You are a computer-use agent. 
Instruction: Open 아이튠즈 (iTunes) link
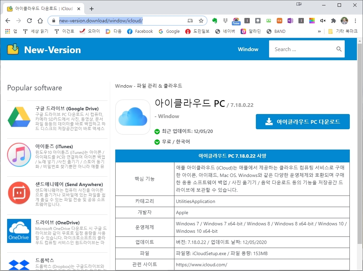tap(54, 146)
